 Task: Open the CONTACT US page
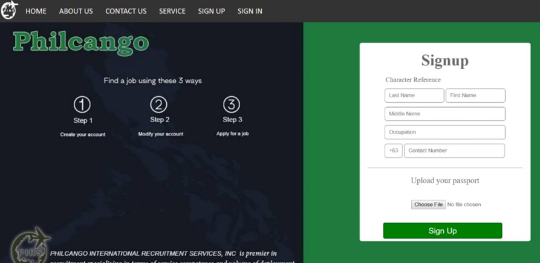(126, 11)
